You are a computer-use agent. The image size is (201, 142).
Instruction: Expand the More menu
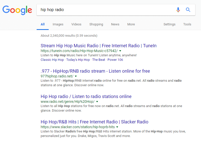point(131,24)
